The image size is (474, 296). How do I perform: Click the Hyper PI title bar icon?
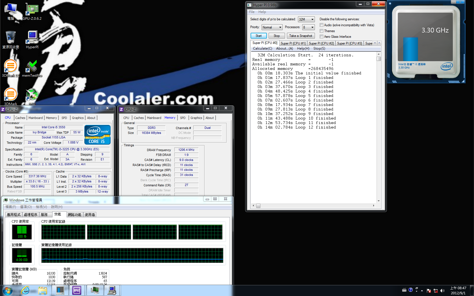click(249, 5)
